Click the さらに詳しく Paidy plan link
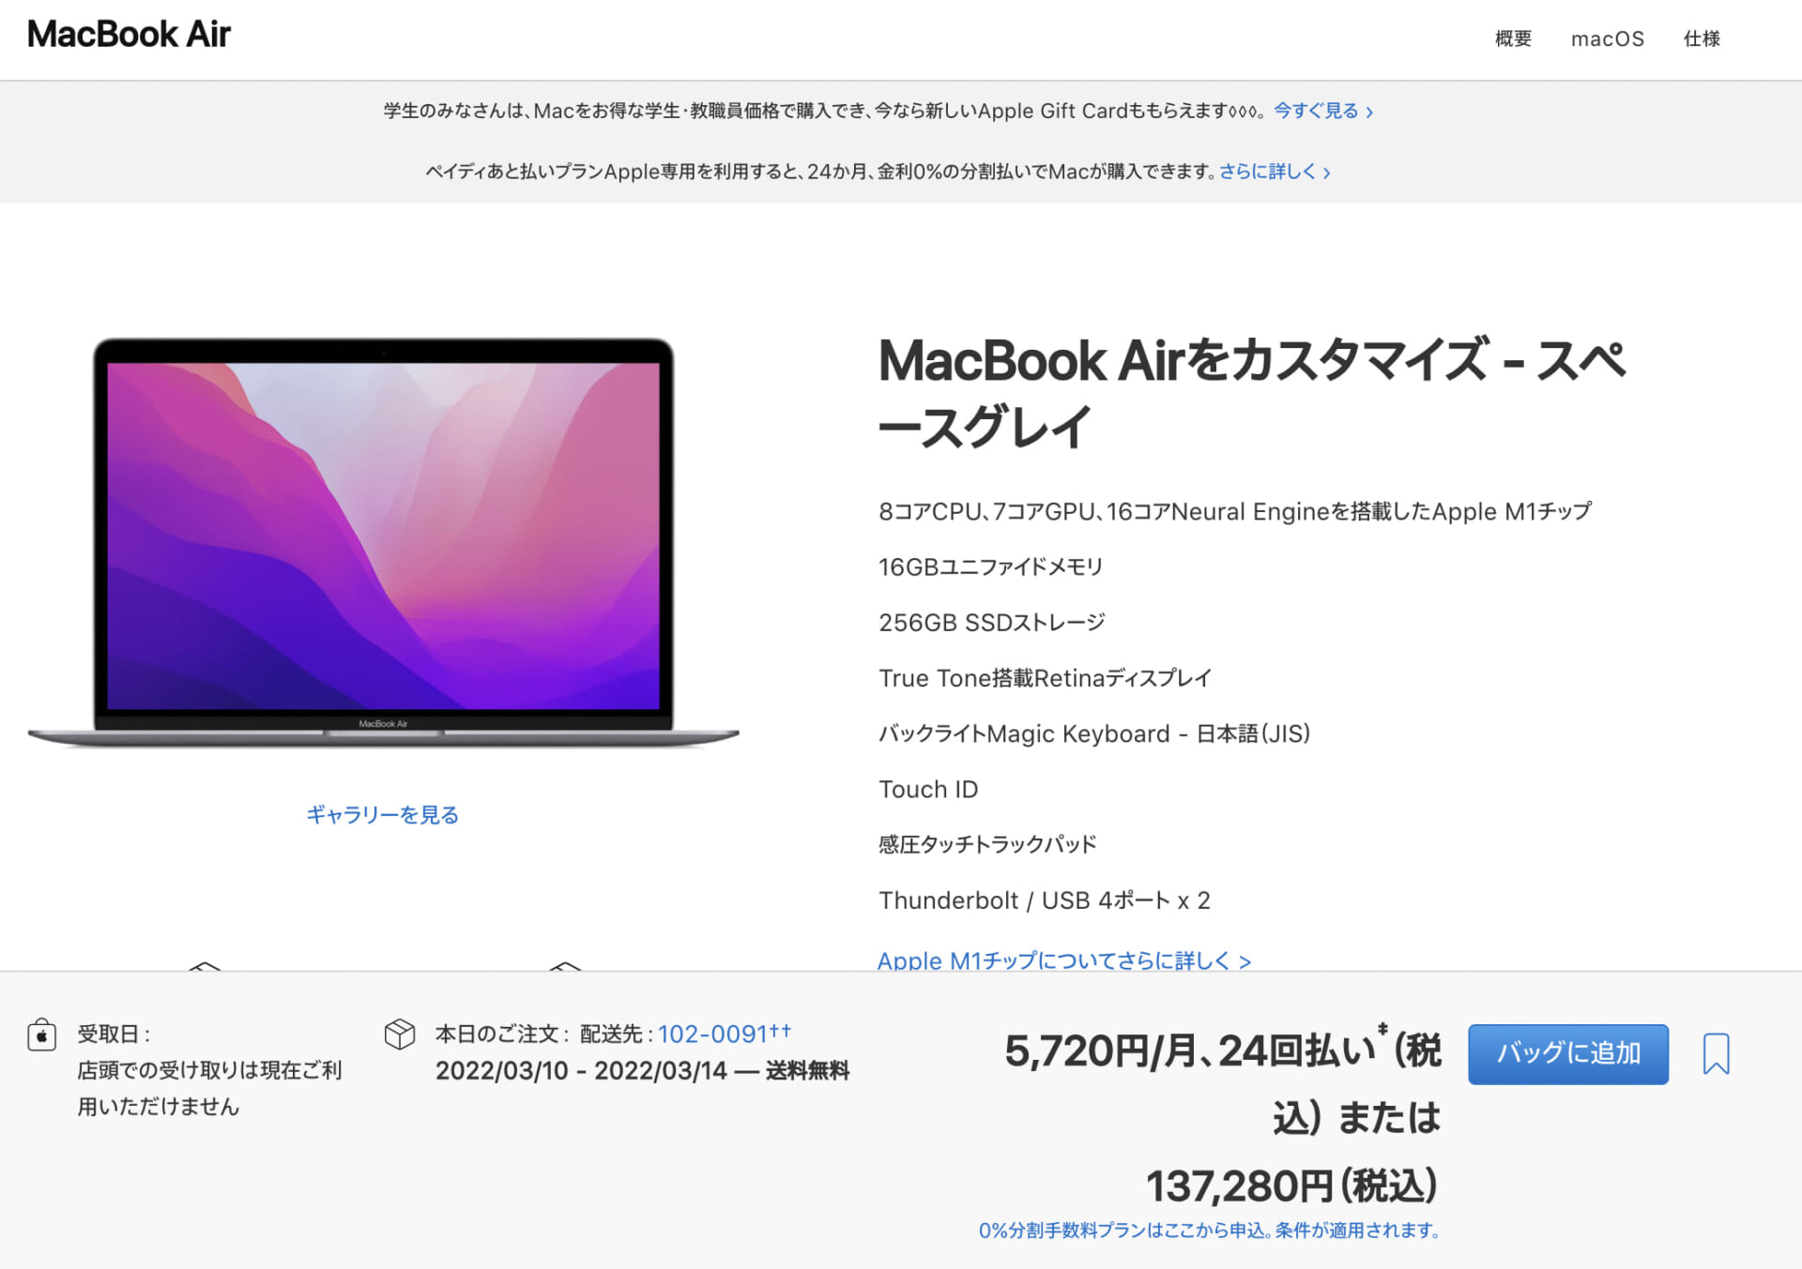The image size is (1802, 1269). click(1267, 171)
